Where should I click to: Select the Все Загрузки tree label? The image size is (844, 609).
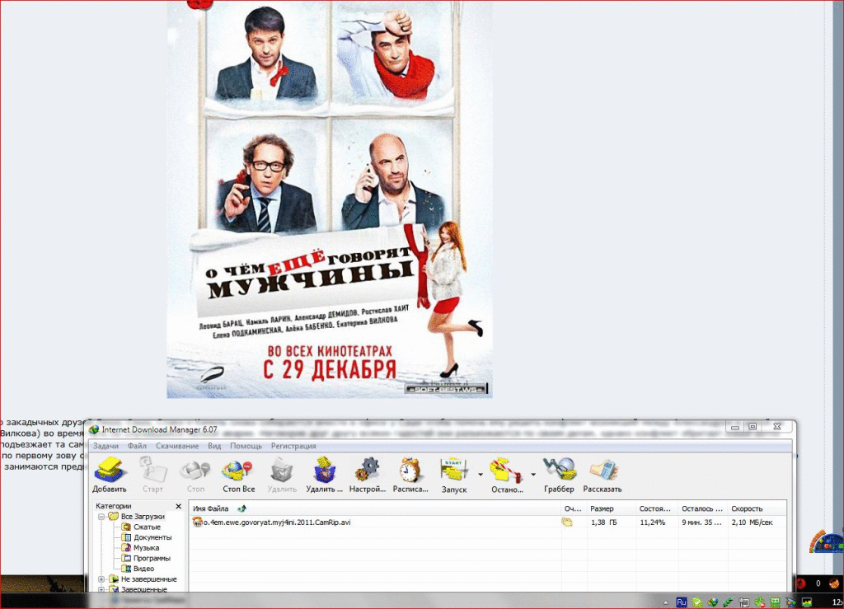pyautogui.click(x=143, y=517)
